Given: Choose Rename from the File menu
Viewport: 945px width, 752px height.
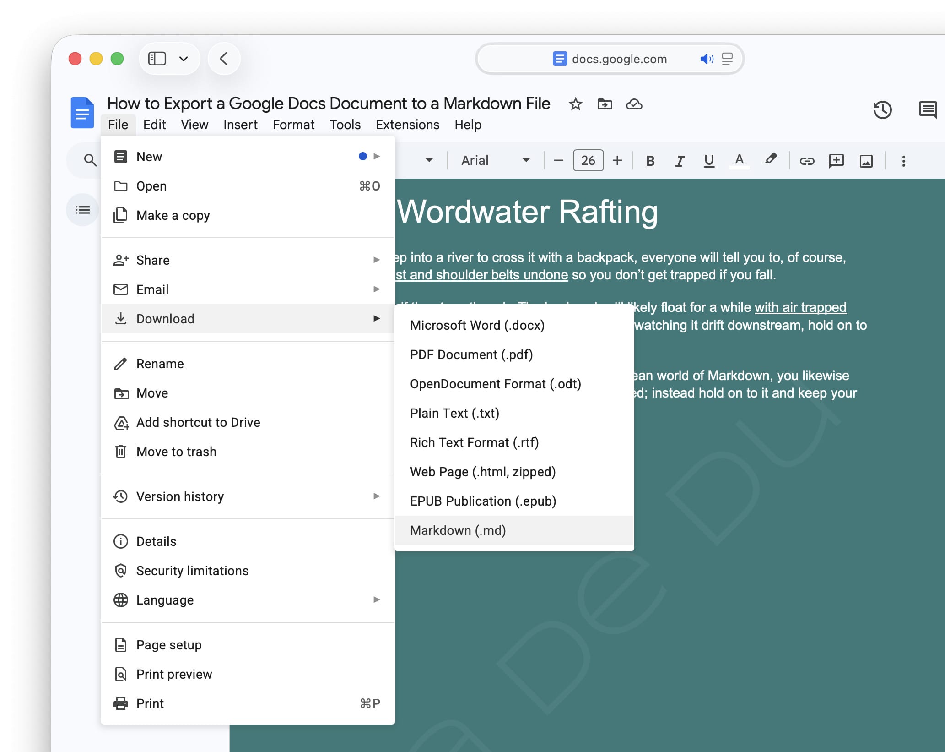Looking at the screenshot, I should [x=248, y=364].
